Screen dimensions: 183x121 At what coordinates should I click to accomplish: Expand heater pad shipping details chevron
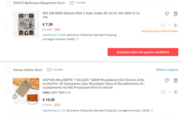[x=152, y=111]
